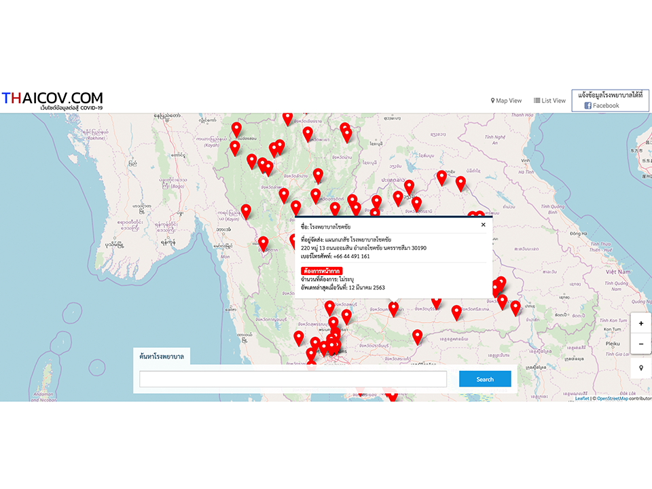This screenshot has width=652, height=489.
Task: Select the marker under the popup's pointer
Action: (393, 308)
